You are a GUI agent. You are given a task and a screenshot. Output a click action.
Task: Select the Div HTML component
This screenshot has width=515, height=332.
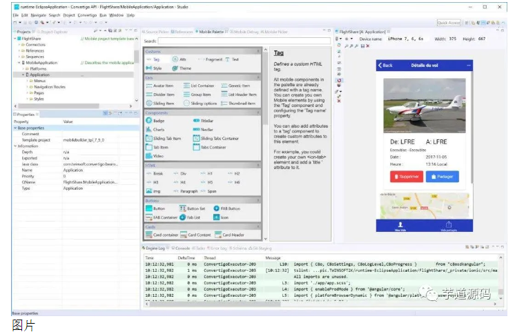tap(180, 173)
